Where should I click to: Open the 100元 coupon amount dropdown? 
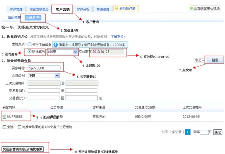(62, 52)
